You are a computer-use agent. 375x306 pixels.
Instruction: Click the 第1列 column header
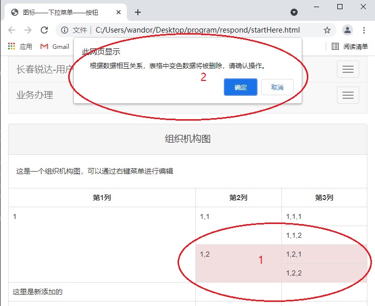coord(102,198)
